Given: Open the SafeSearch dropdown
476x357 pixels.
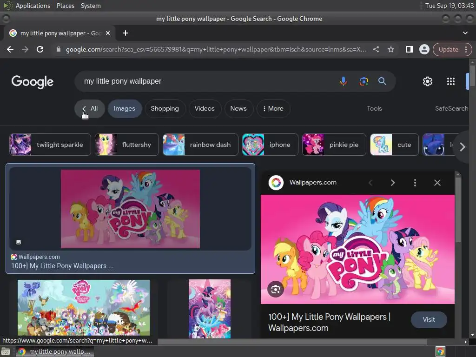Looking at the screenshot, I should pos(452,109).
